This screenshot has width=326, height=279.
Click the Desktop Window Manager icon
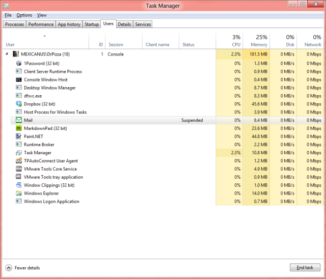click(x=19, y=88)
